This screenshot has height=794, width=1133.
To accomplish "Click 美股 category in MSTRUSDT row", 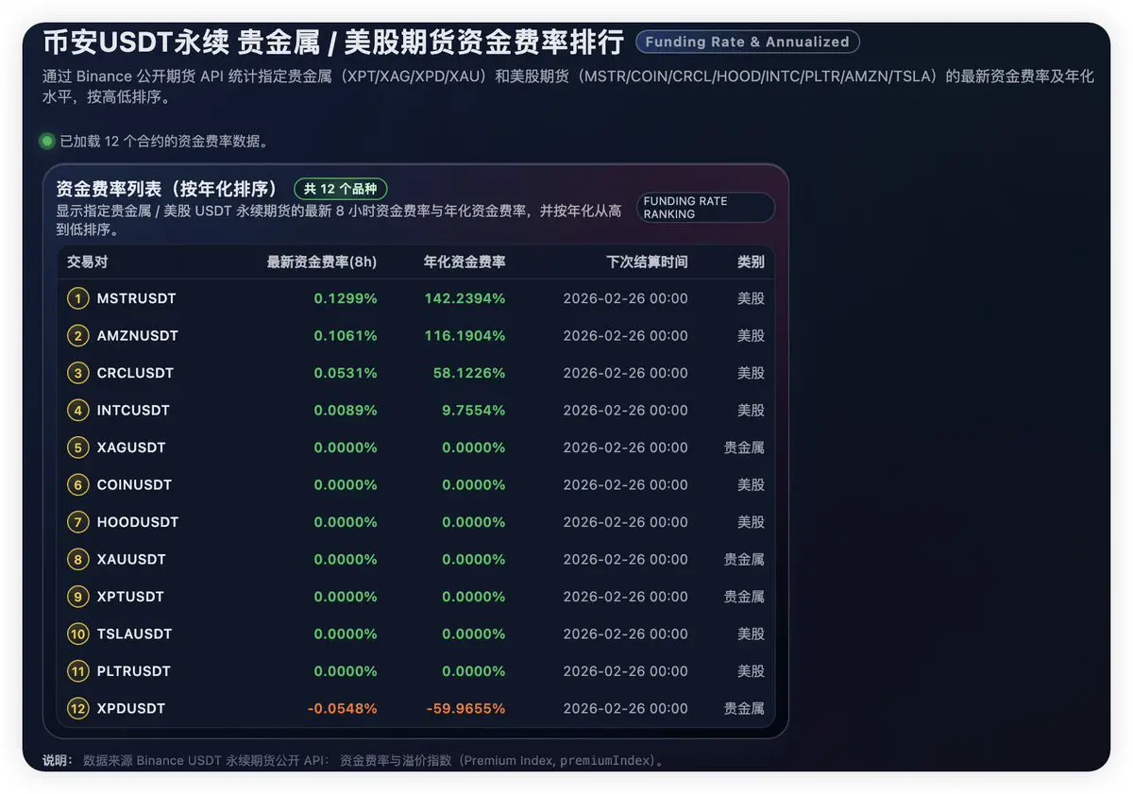I will (x=751, y=298).
